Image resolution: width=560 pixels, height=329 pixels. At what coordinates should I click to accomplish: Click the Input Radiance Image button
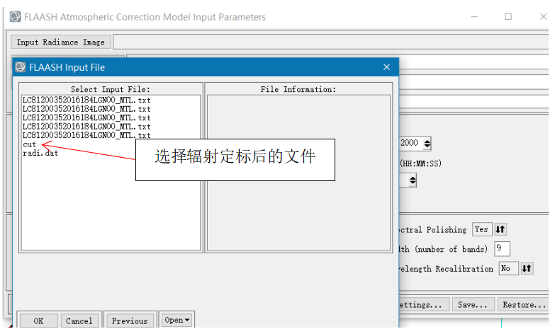point(61,42)
